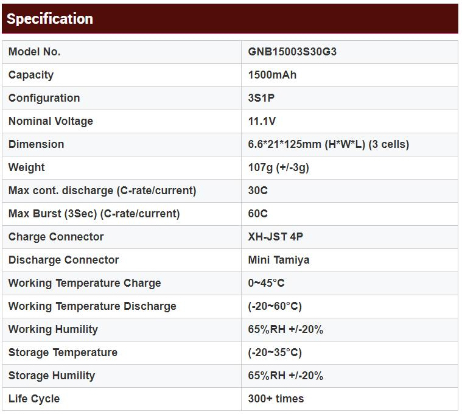Click the 6.6*21*125mm dimension value

[x=328, y=144]
